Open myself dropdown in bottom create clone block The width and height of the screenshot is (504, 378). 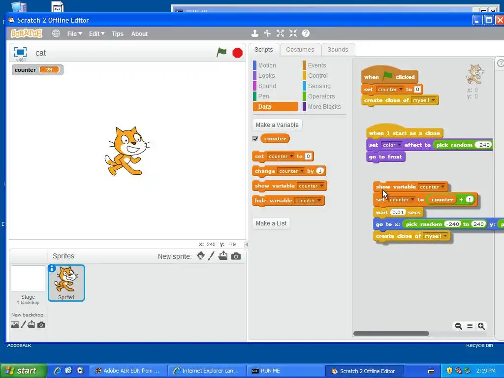coord(436,236)
